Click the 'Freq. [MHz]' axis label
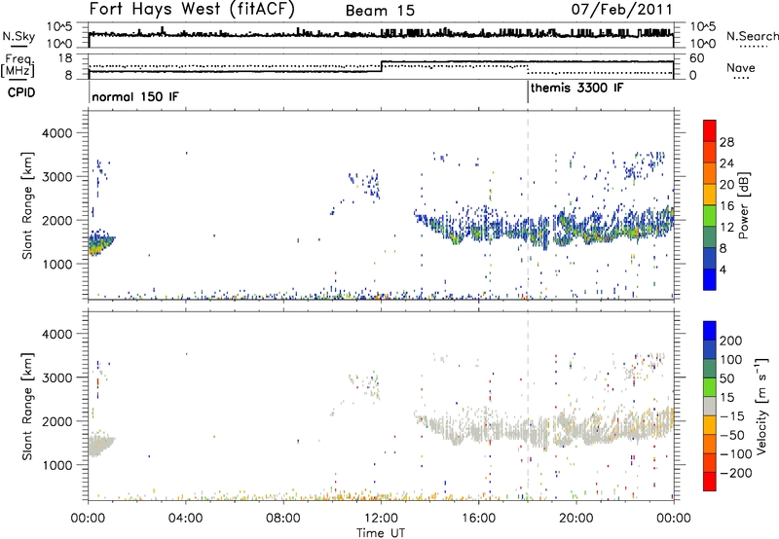779x539 pixels. coord(19,65)
